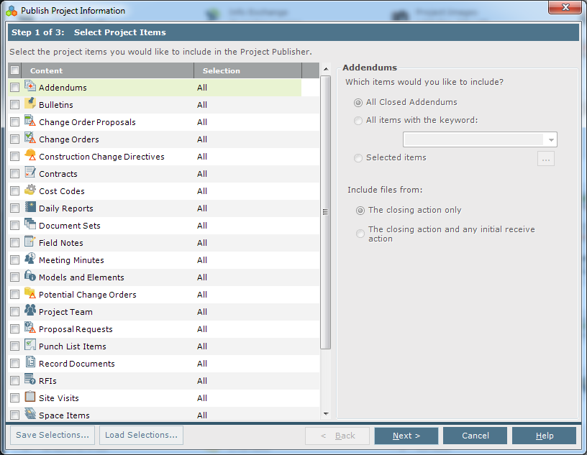Click the Daily Reports notebook icon
This screenshot has height=455, width=587.
click(x=30, y=207)
